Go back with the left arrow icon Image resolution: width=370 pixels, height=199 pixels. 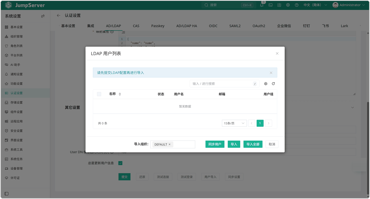pos(58,15)
